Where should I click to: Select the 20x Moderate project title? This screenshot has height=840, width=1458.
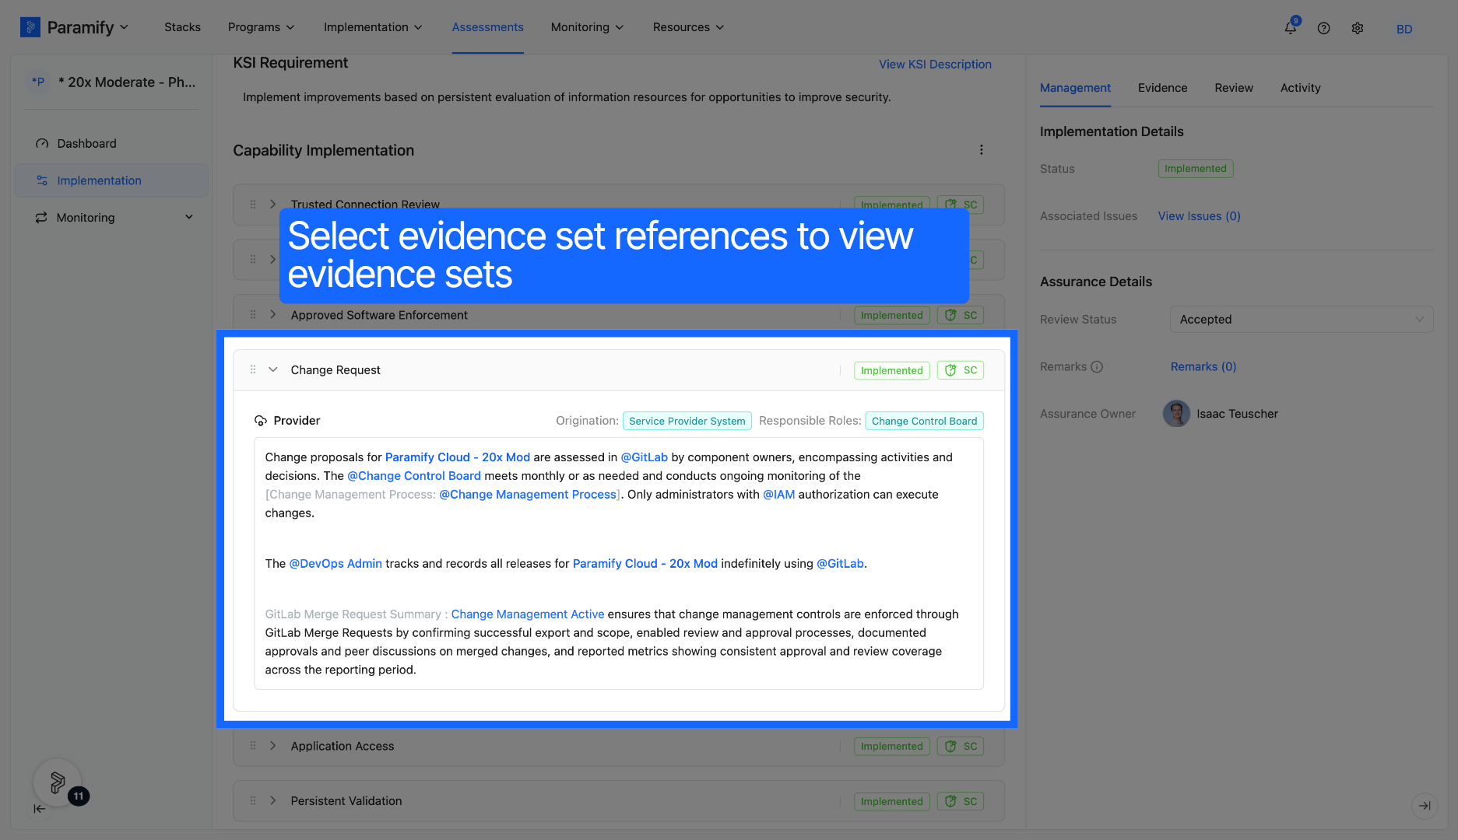(127, 82)
